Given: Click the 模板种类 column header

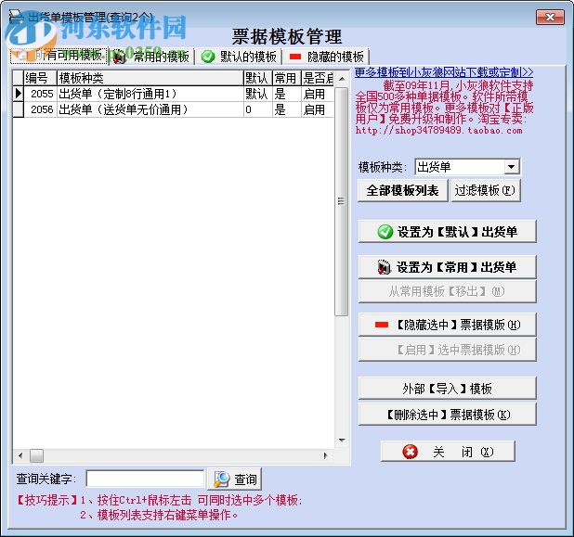Looking at the screenshot, I should pyautogui.click(x=150, y=78).
